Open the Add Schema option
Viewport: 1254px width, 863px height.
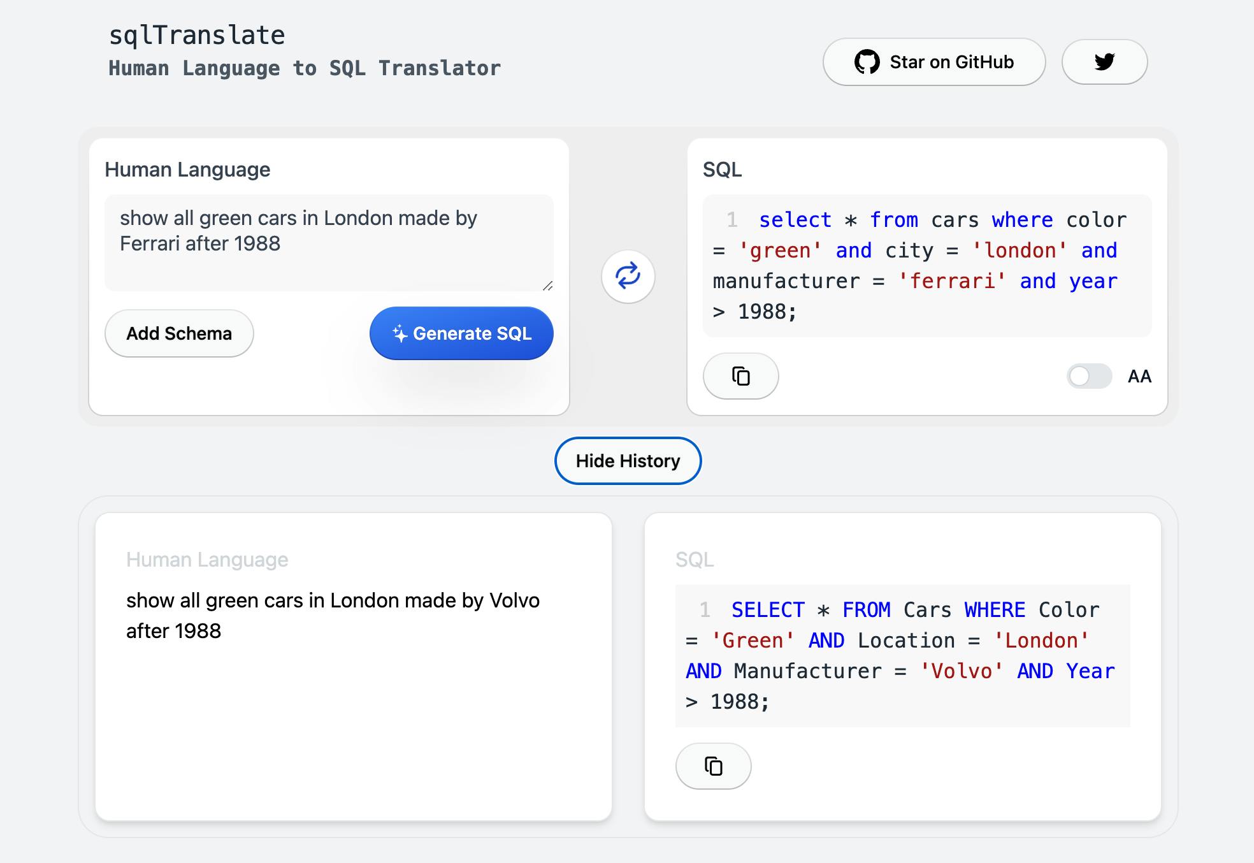(x=179, y=333)
